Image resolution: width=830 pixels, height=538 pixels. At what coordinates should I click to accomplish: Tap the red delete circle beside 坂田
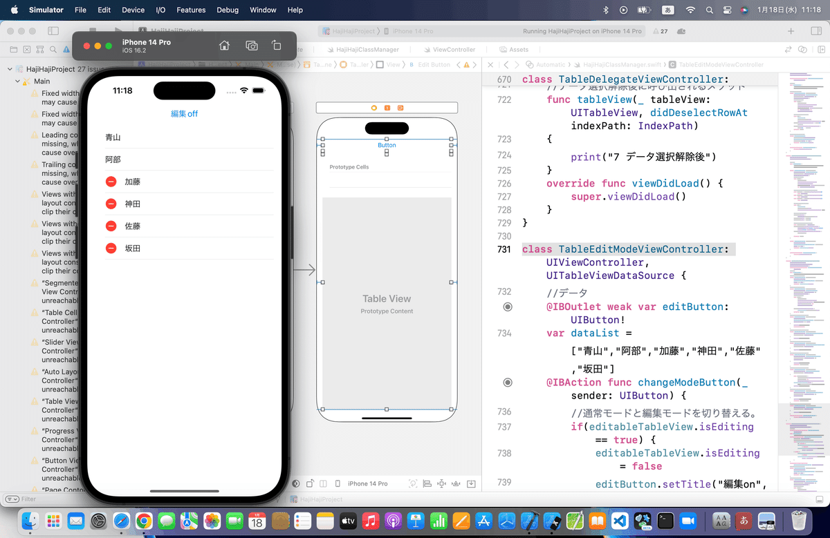tap(111, 248)
